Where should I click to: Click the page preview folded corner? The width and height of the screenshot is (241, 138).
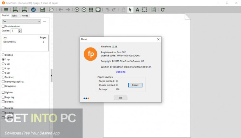[x=188, y=17]
